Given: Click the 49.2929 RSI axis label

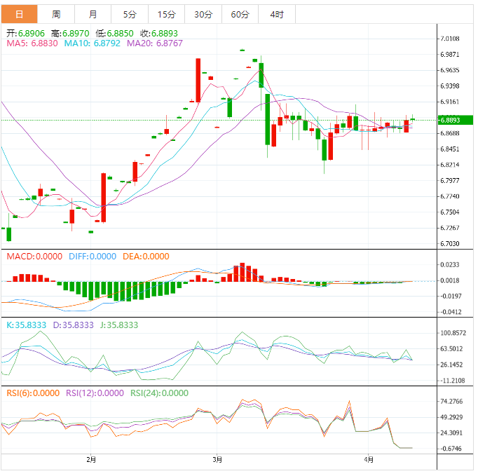Looking at the screenshot, I should click(x=452, y=417).
